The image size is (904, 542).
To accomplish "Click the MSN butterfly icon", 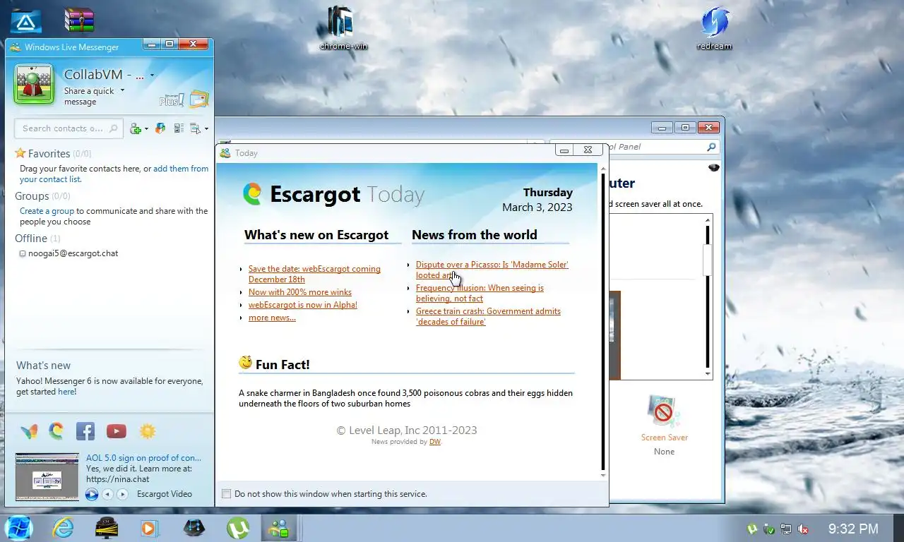I will [x=29, y=431].
